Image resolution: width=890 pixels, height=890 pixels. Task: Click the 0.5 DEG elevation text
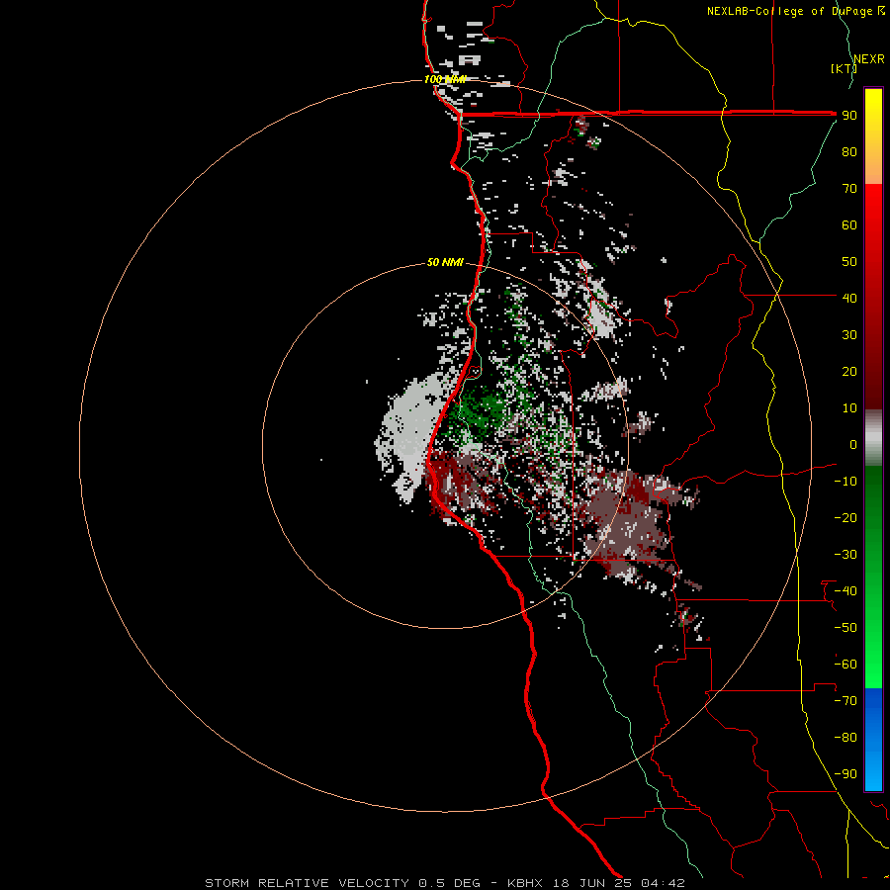pos(450,883)
